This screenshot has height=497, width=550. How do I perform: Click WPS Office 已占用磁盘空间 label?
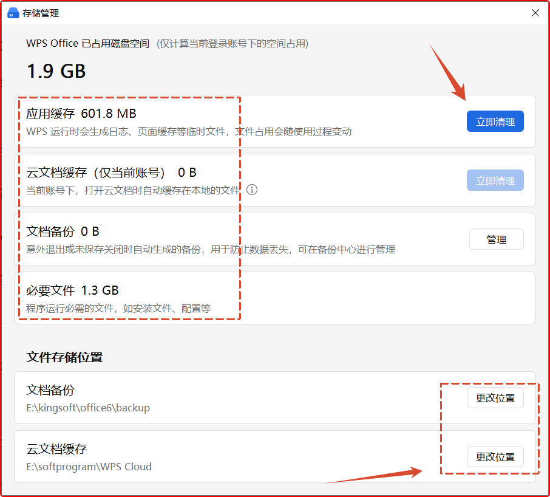[x=87, y=44]
